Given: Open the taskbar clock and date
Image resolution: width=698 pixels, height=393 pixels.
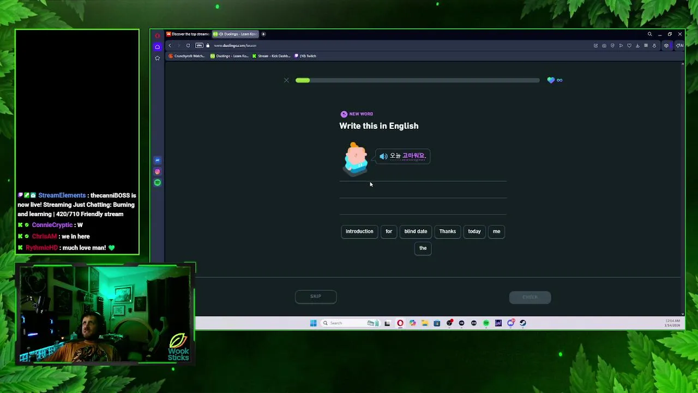Looking at the screenshot, I should (673, 323).
